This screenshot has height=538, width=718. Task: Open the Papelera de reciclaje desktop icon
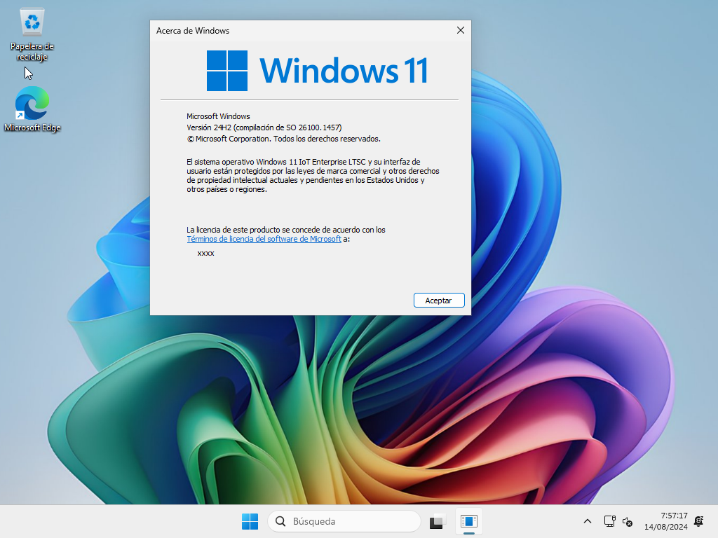click(x=32, y=34)
